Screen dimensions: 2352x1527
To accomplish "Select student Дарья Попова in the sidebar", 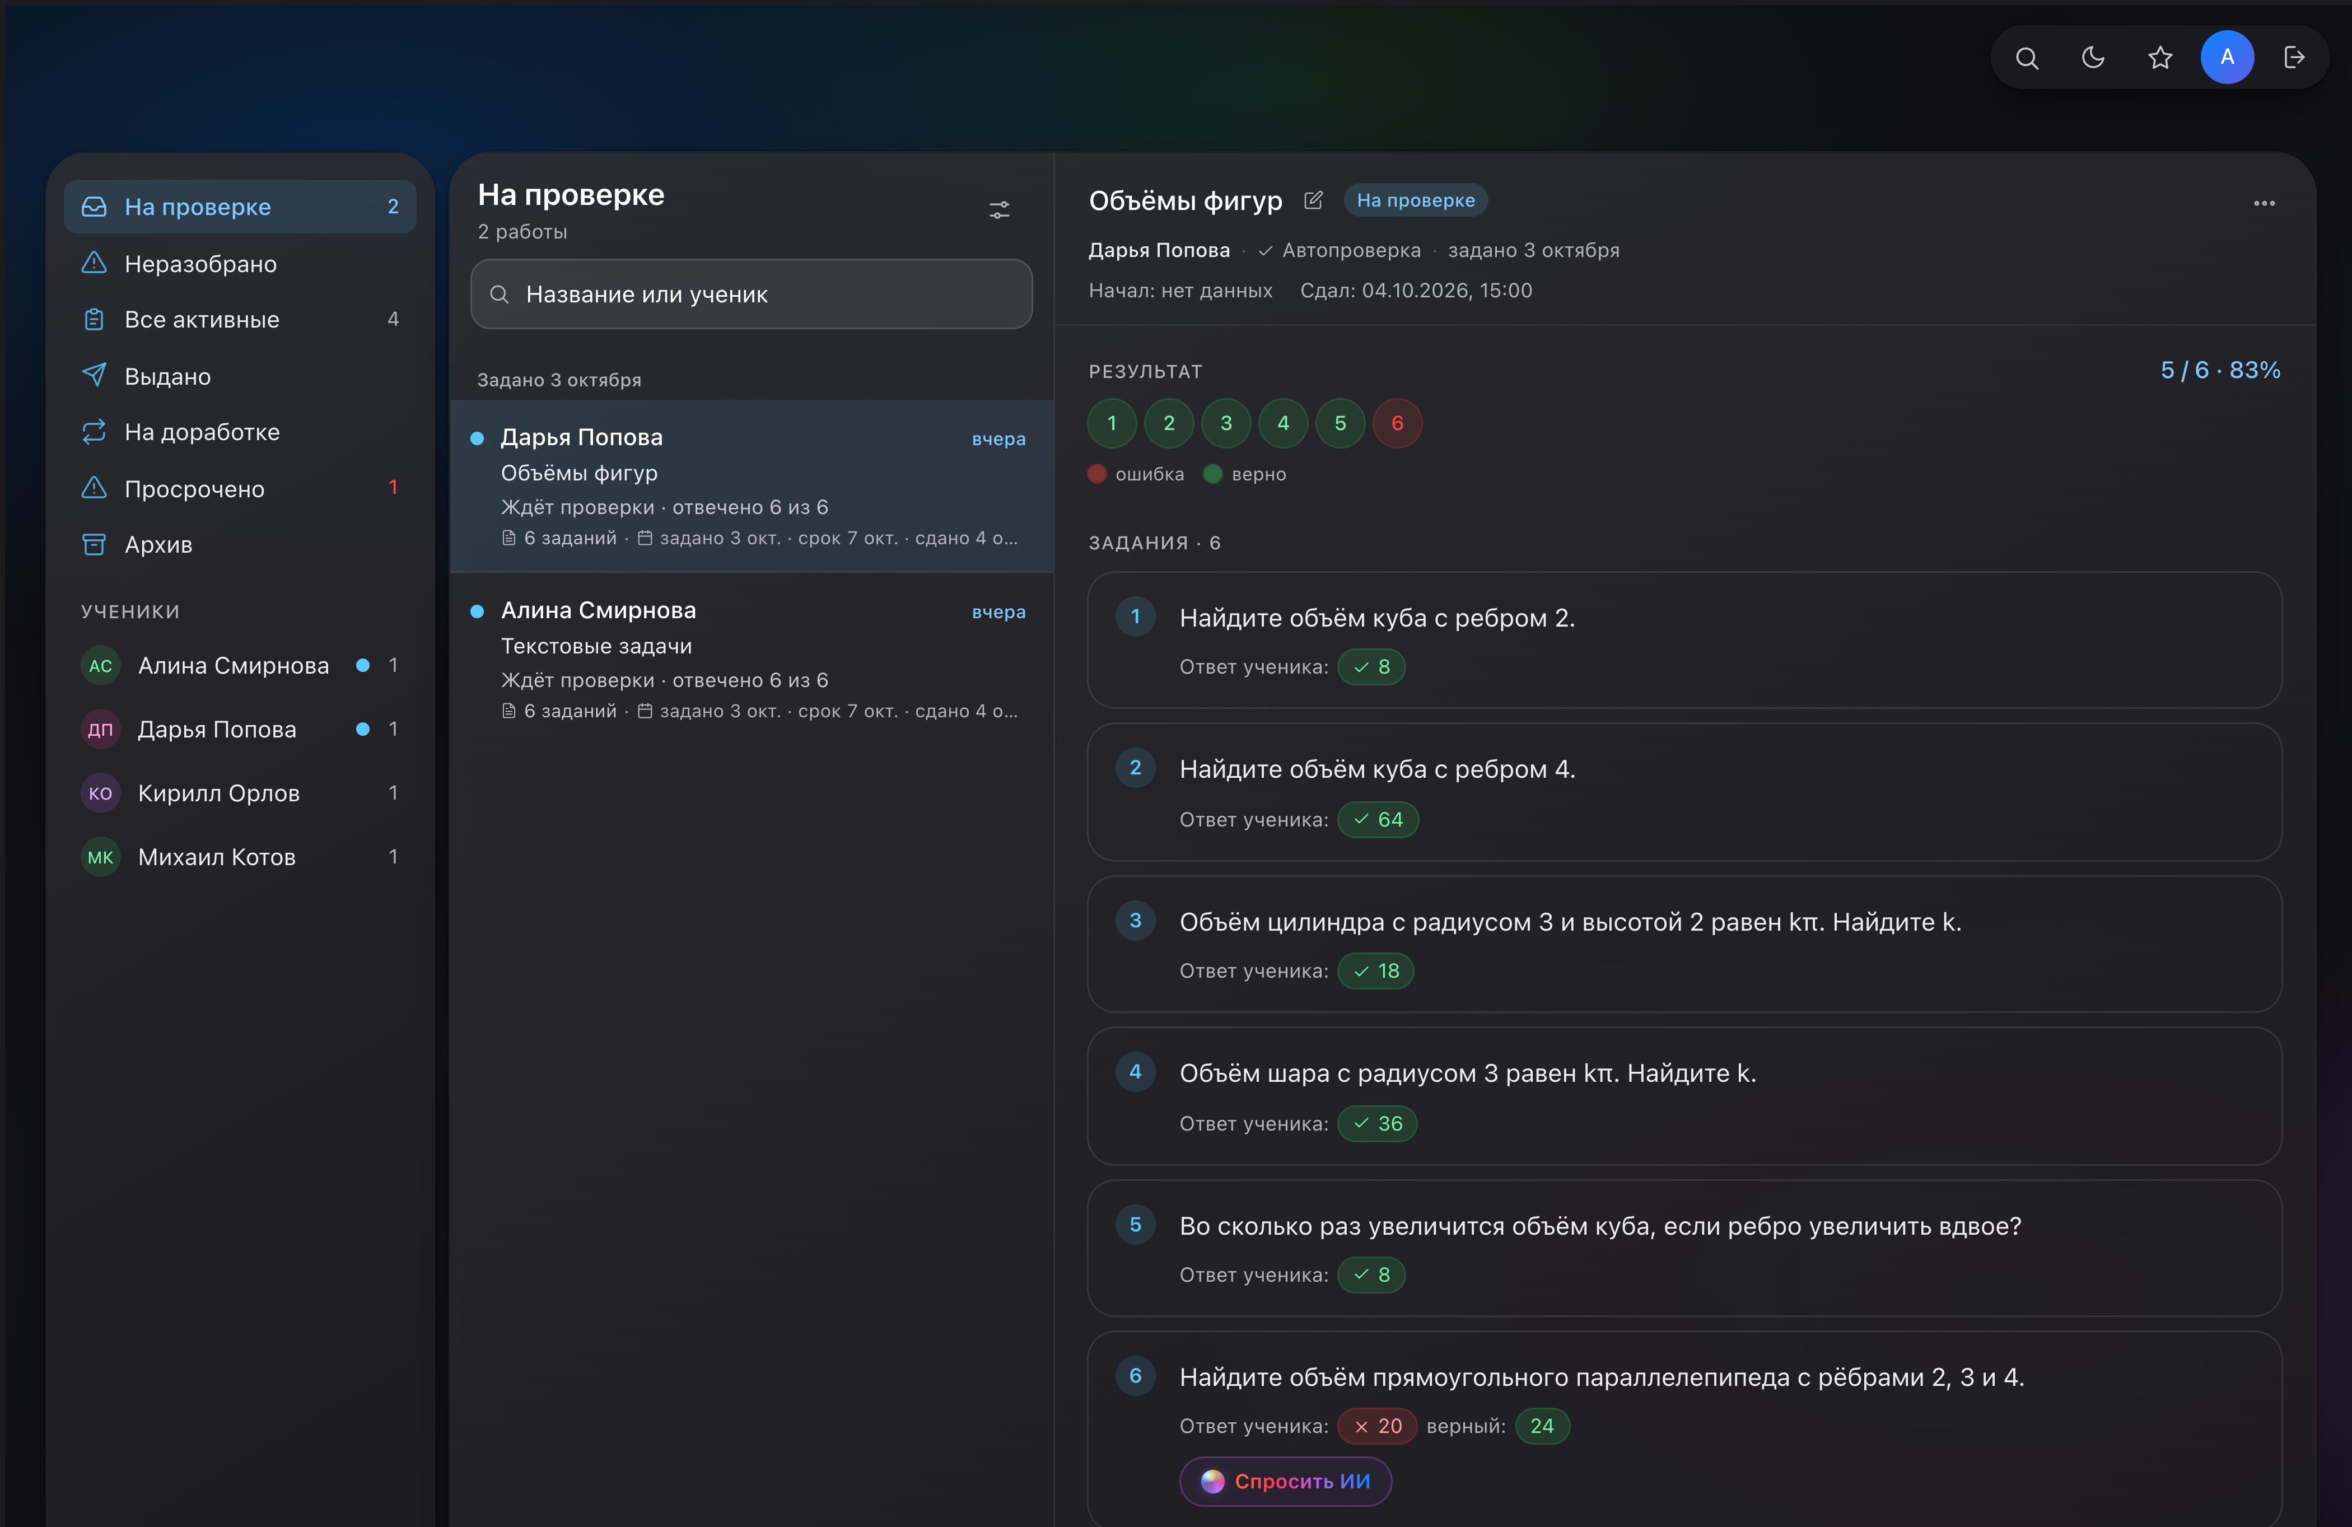I will 240,730.
